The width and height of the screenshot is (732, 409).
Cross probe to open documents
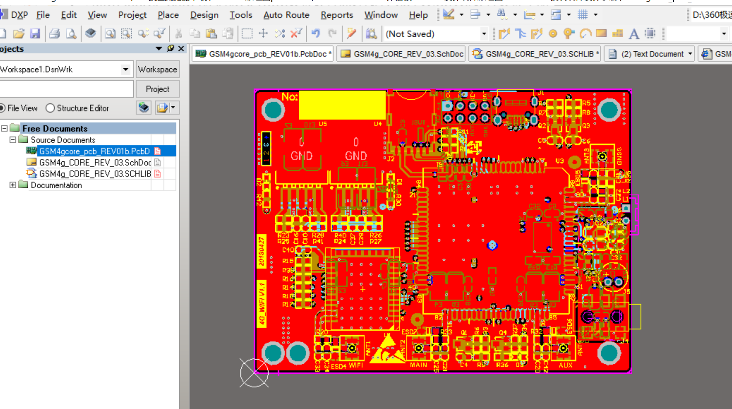click(351, 33)
